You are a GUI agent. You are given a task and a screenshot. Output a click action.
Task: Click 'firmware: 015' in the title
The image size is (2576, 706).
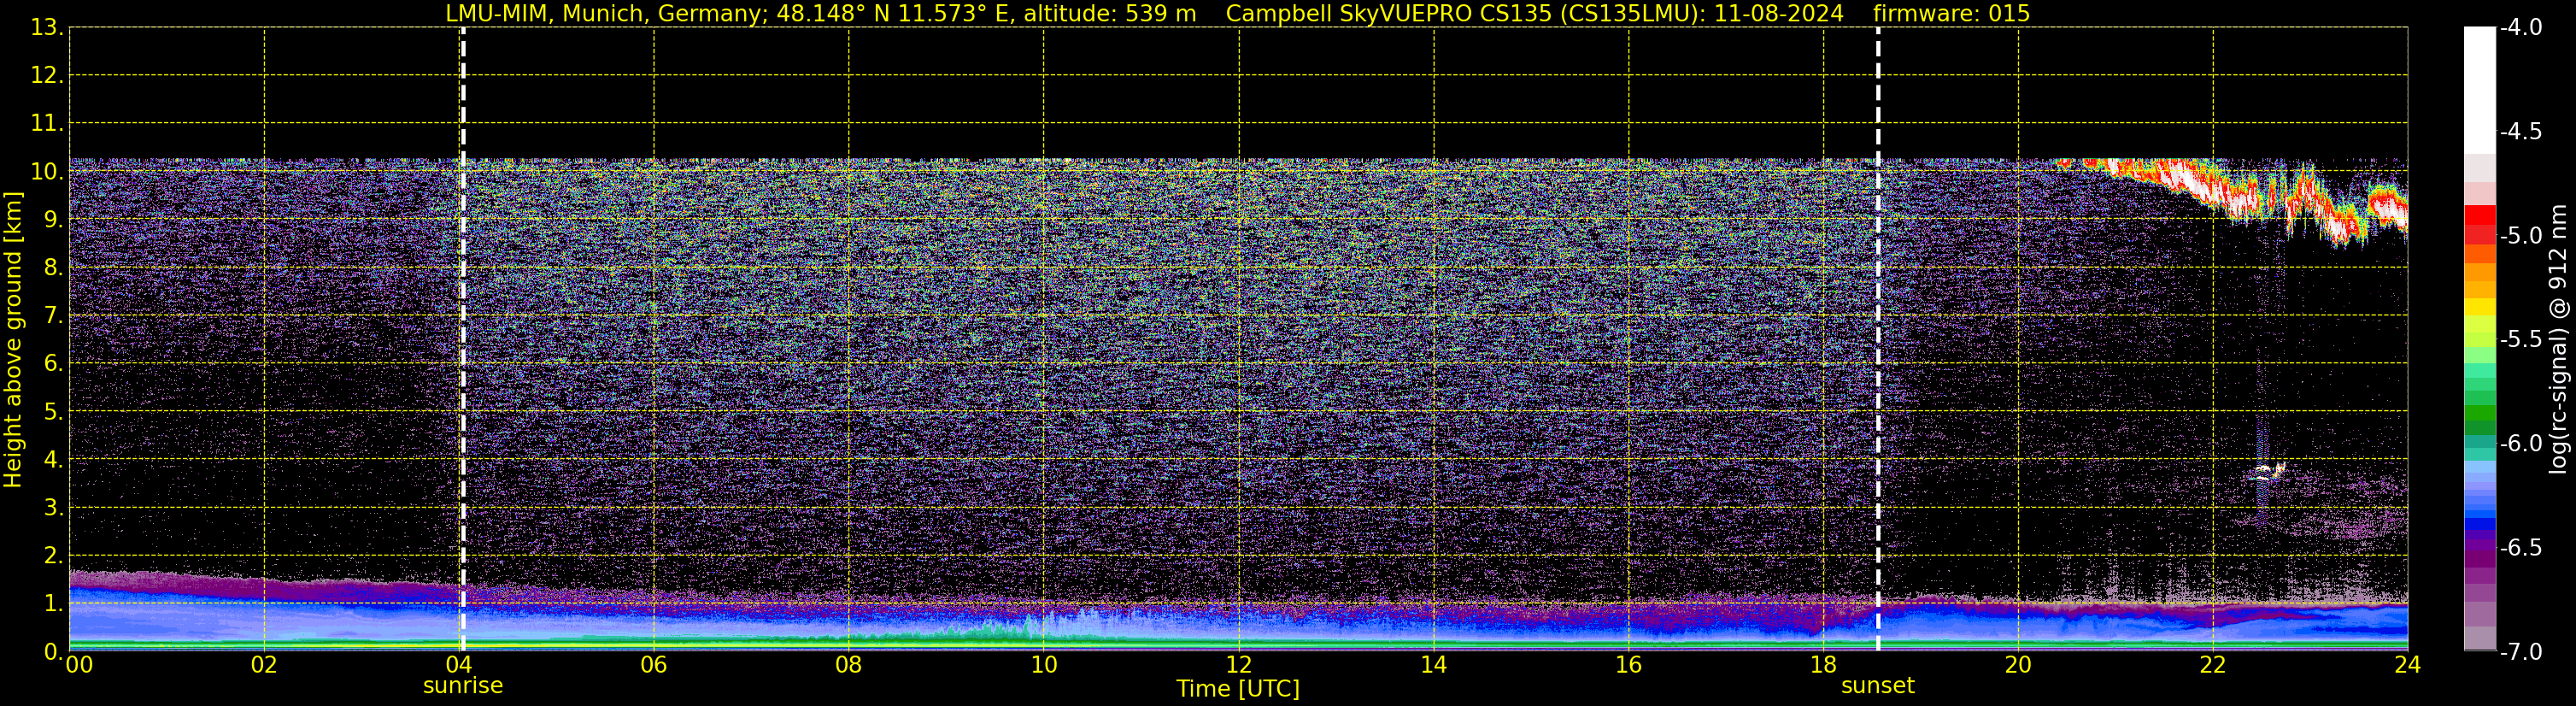coord(1951,14)
